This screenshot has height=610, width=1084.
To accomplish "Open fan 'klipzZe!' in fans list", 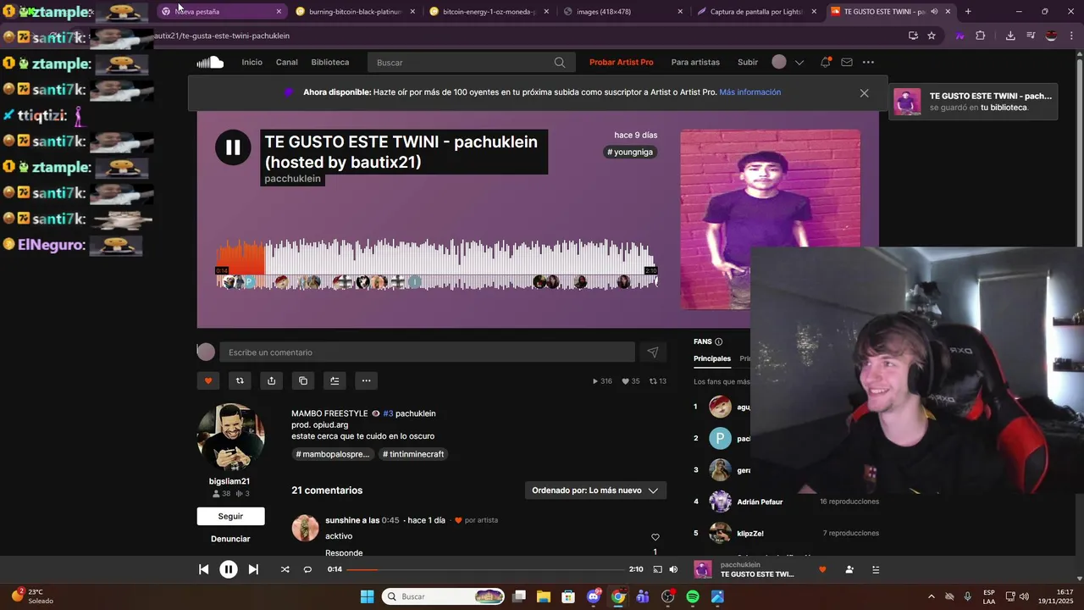I will pos(750,533).
